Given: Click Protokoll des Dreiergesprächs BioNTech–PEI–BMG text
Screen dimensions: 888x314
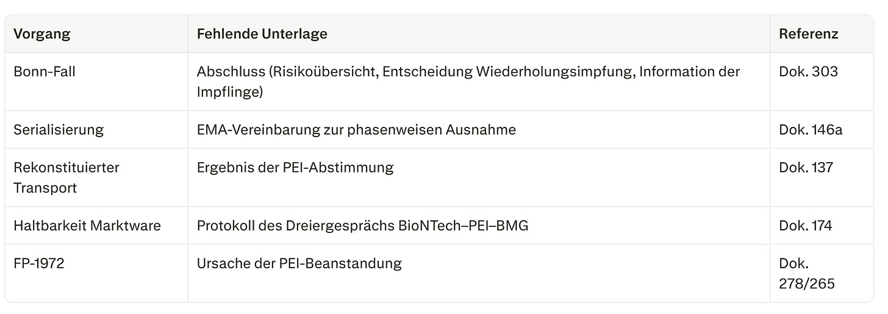Looking at the screenshot, I should (x=362, y=226).
